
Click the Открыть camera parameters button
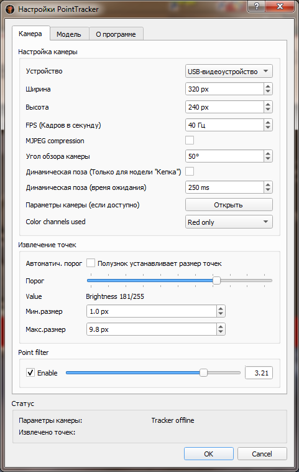[229, 205]
